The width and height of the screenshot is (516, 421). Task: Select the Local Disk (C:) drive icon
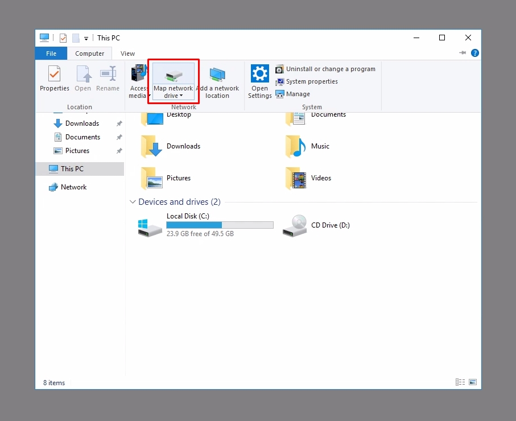[x=150, y=227]
